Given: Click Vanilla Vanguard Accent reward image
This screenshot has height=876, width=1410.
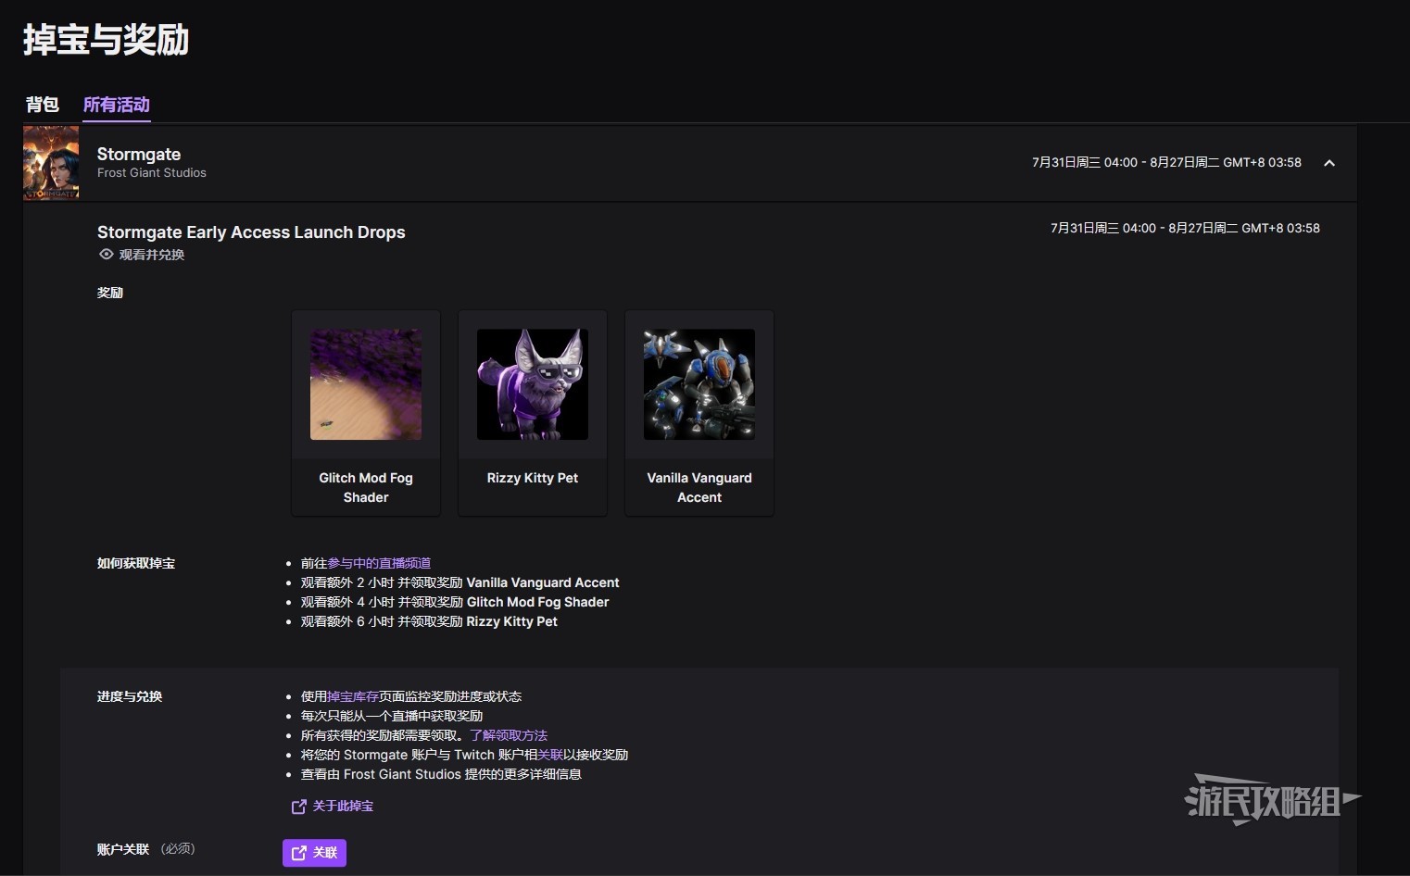Looking at the screenshot, I should pyautogui.click(x=699, y=384).
